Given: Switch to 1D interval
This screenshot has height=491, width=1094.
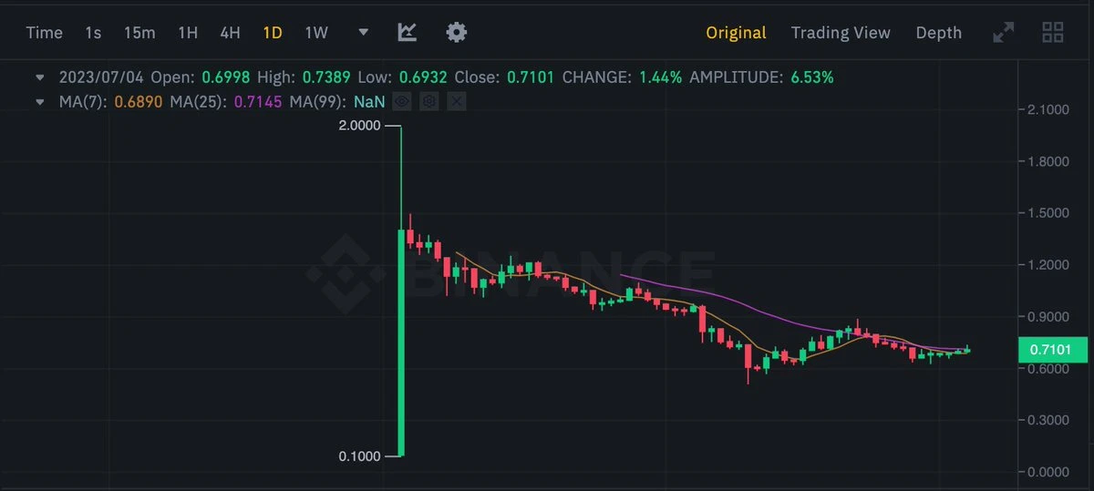Looking at the screenshot, I should tap(273, 33).
